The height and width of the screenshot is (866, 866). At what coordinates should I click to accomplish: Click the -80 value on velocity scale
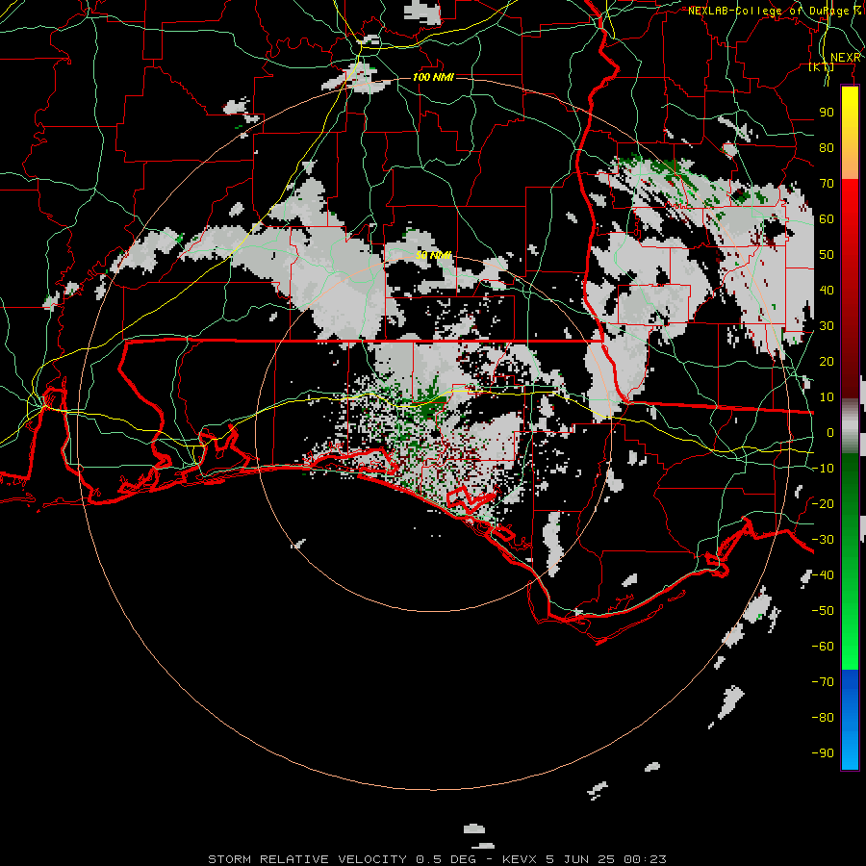tap(823, 718)
